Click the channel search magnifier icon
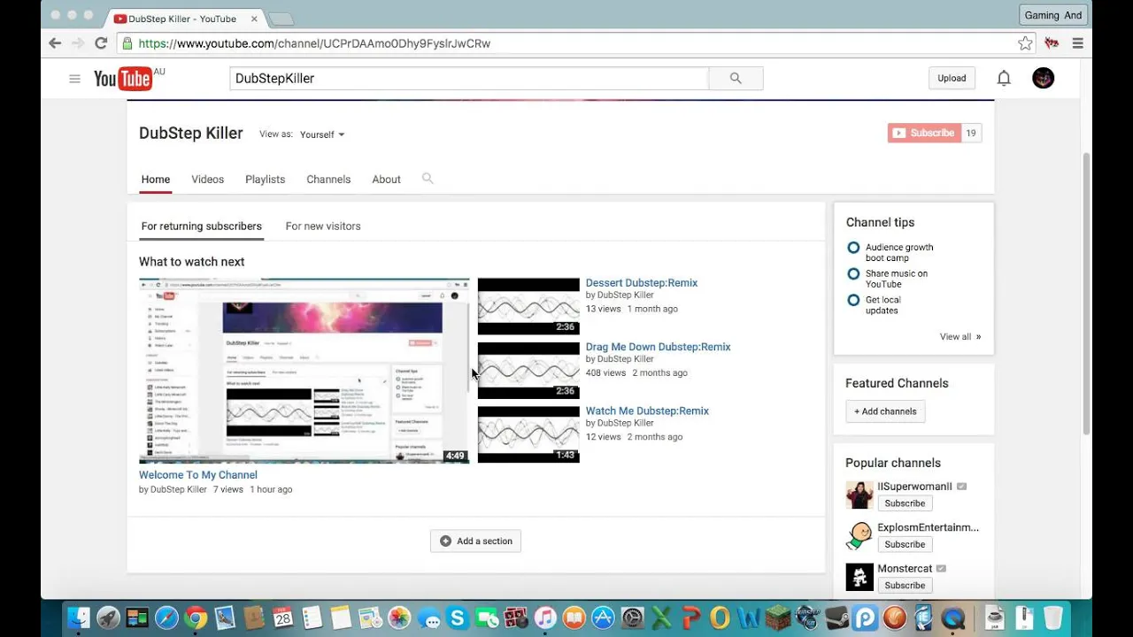Screen dimensions: 1133x637 point(428,179)
